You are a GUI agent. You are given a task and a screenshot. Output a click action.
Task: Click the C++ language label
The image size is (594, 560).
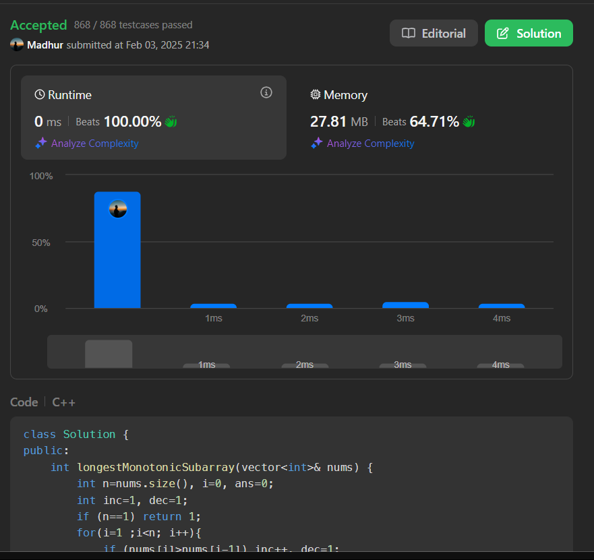coord(63,402)
